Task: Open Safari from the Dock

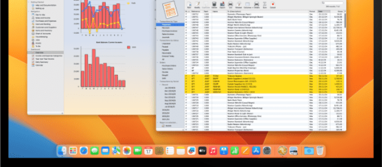Action: click(83, 151)
